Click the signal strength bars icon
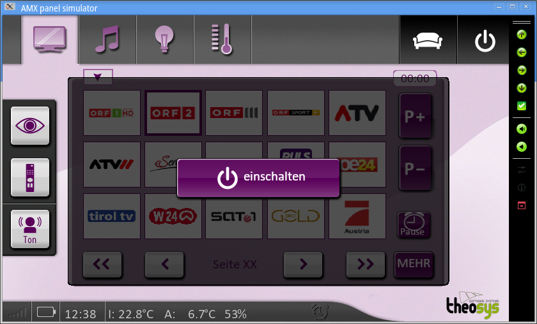Screen dimensions: 537x324 click(x=17, y=313)
